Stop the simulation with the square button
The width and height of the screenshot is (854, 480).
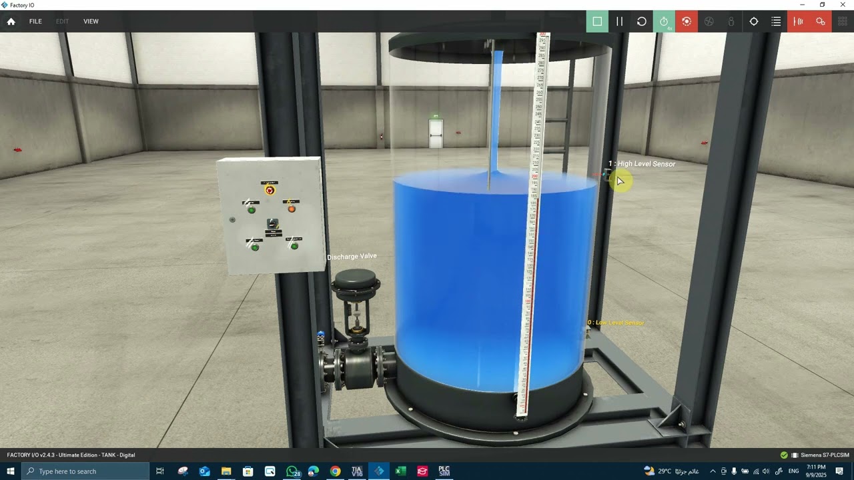click(597, 21)
